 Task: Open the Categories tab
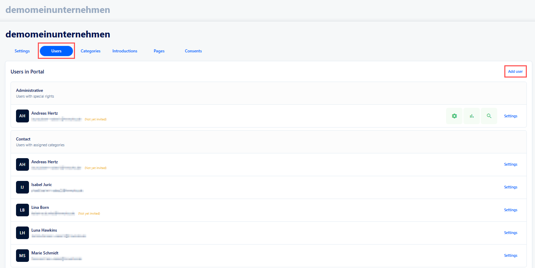(x=91, y=51)
